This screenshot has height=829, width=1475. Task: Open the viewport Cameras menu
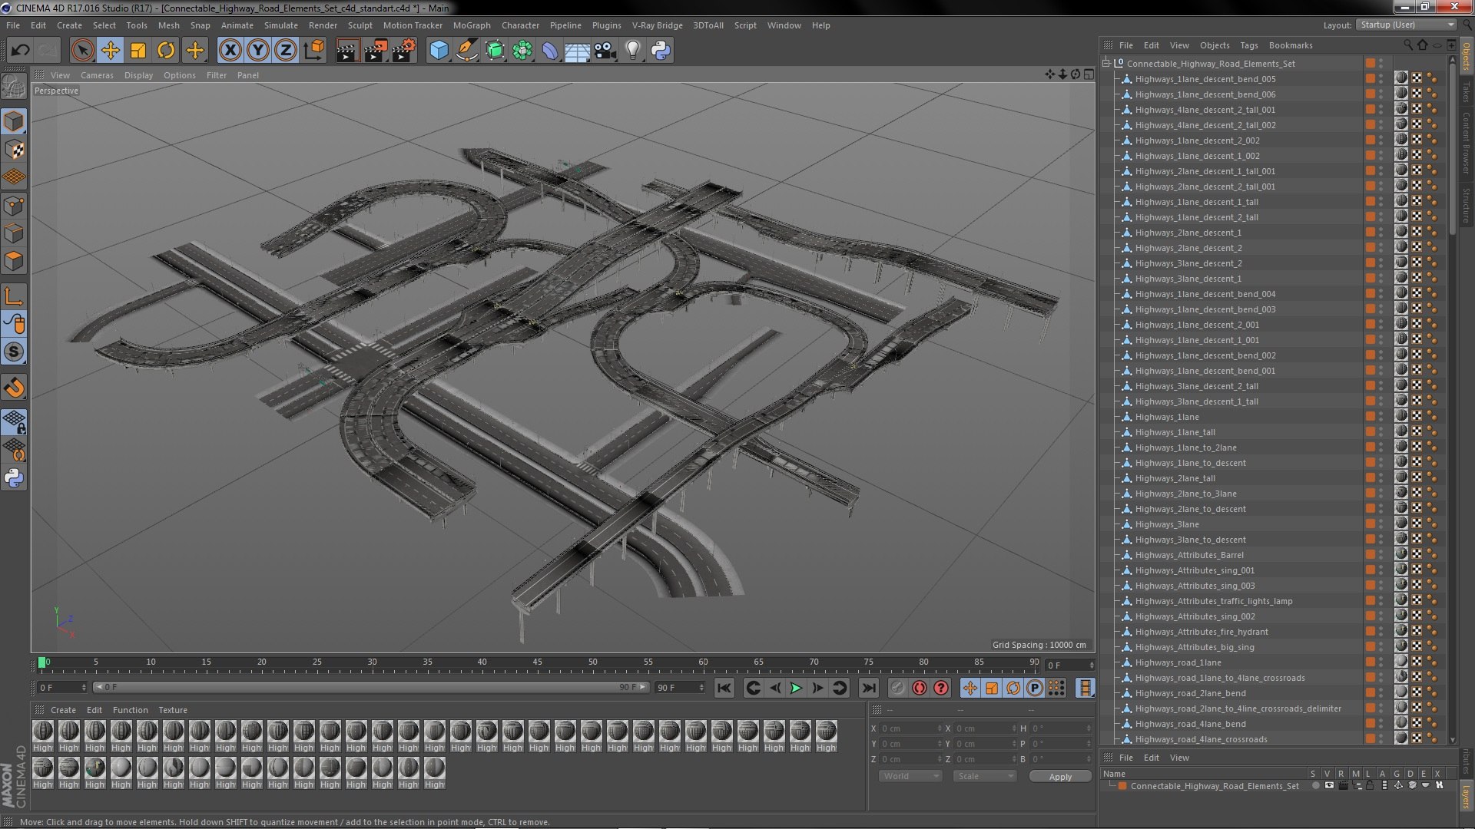tap(97, 75)
